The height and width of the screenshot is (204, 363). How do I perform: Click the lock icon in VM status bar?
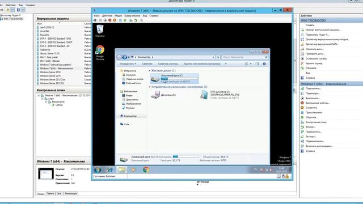287,176
